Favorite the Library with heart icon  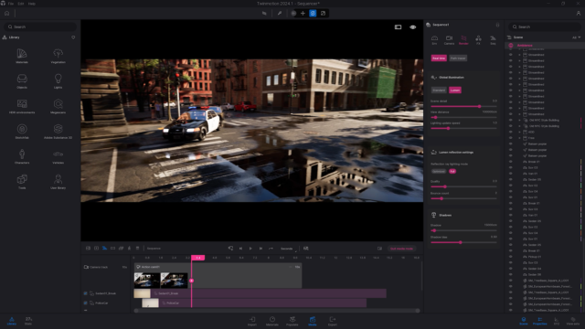(73, 37)
